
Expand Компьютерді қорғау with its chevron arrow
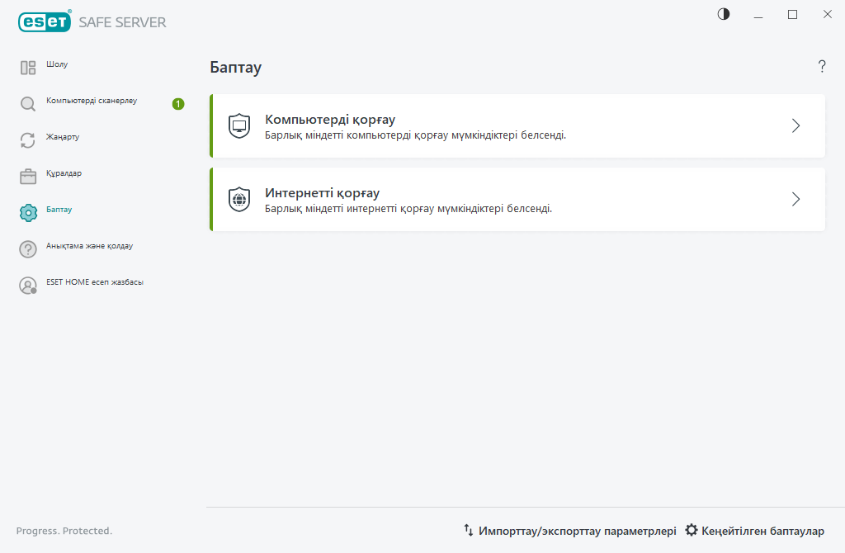pos(795,125)
